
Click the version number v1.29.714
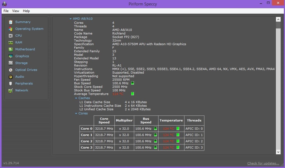[11, 163]
